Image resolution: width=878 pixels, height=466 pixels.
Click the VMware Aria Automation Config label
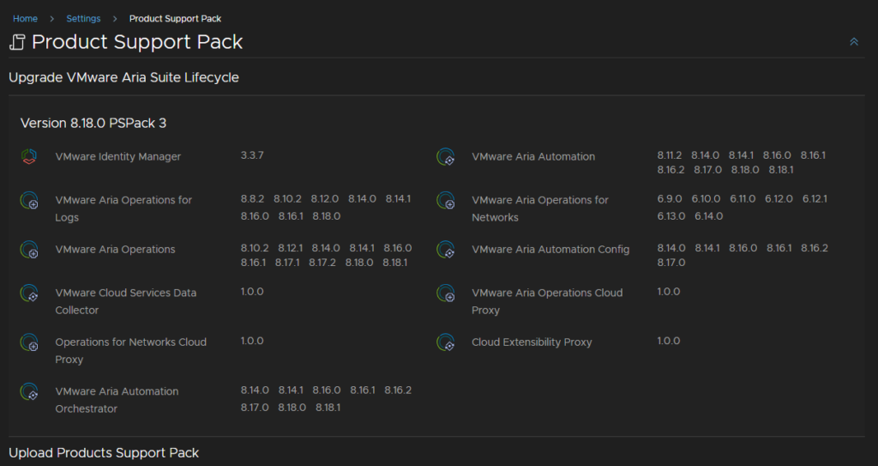[550, 249]
